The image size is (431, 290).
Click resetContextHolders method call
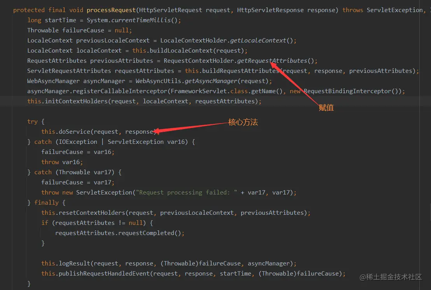[92, 212]
